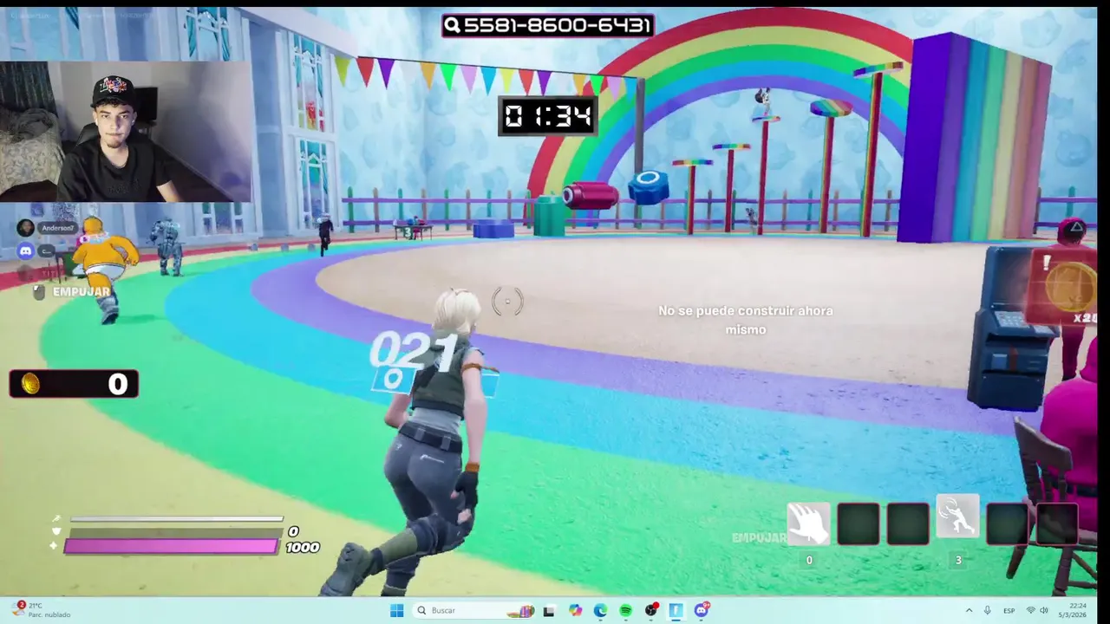Click the player number 021 tag
1110x624 pixels.
coord(413,353)
